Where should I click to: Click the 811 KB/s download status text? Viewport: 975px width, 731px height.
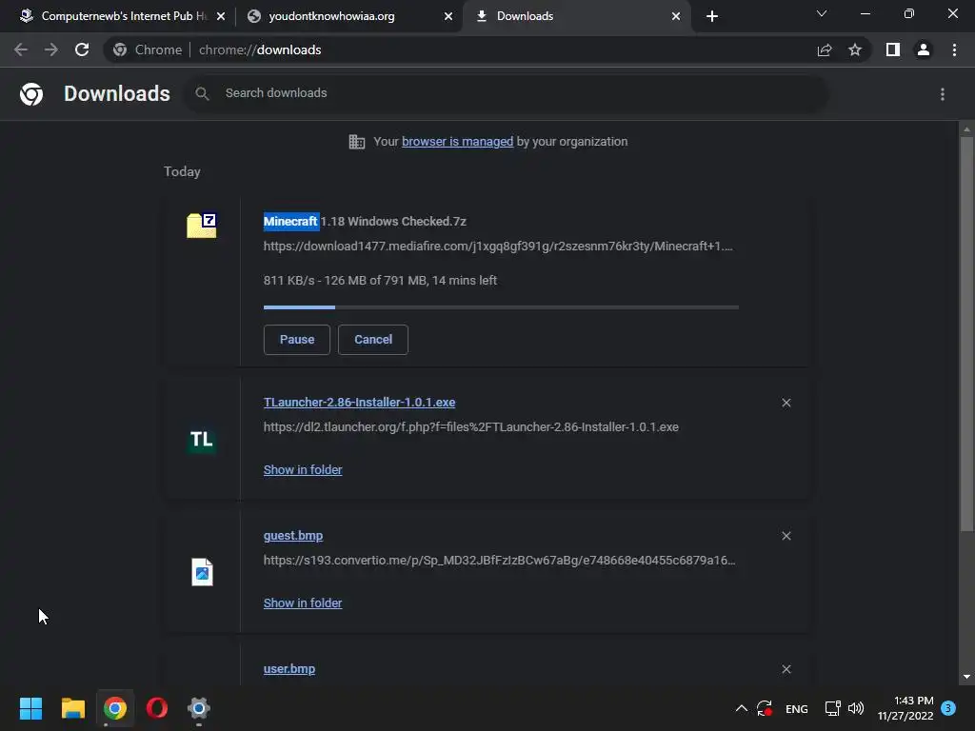click(x=380, y=281)
